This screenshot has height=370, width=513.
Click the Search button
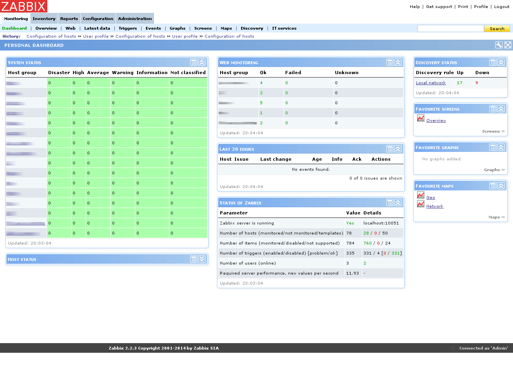pos(497,28)
